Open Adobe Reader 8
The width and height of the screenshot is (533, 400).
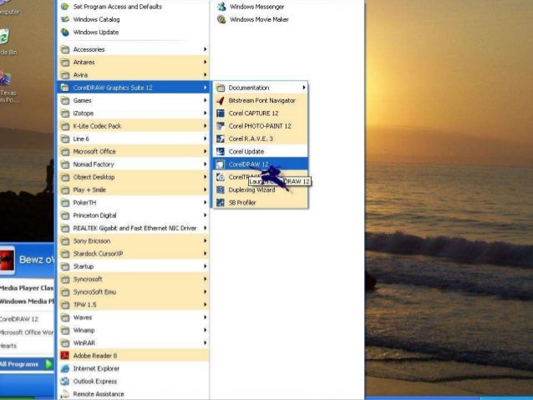click(134, 356)
